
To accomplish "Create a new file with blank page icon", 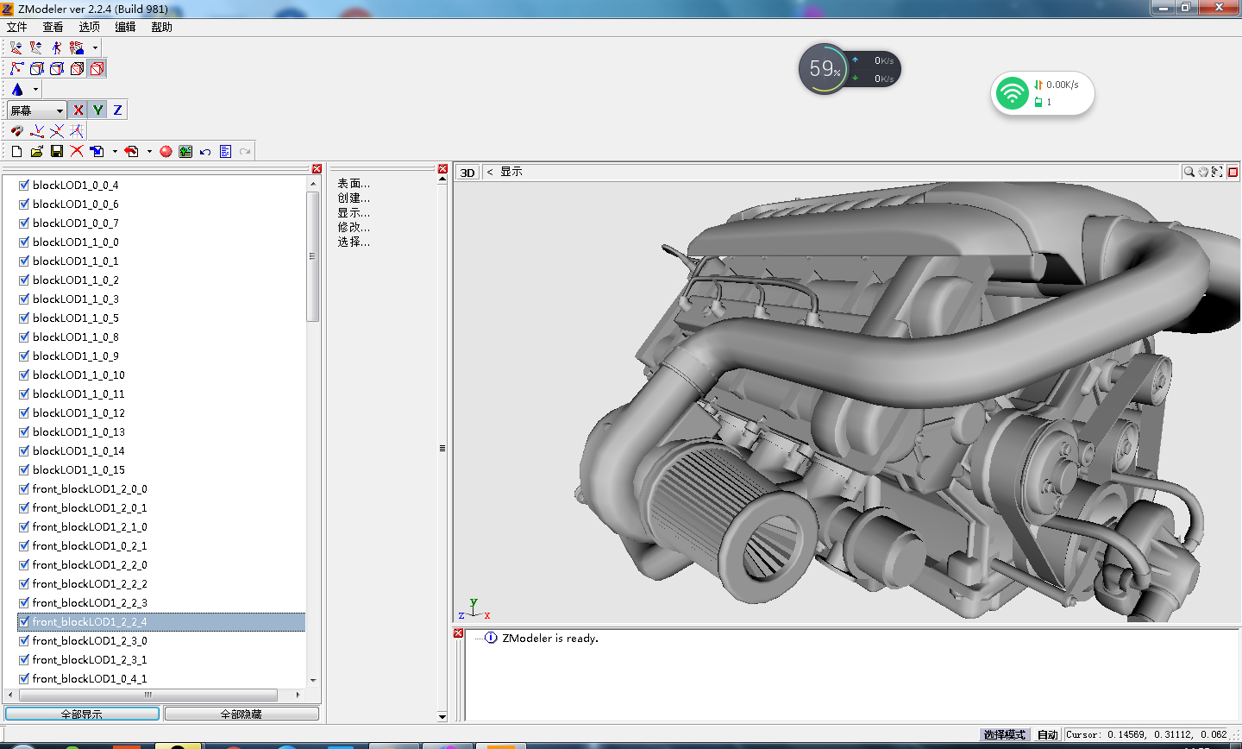I will 16,151.
